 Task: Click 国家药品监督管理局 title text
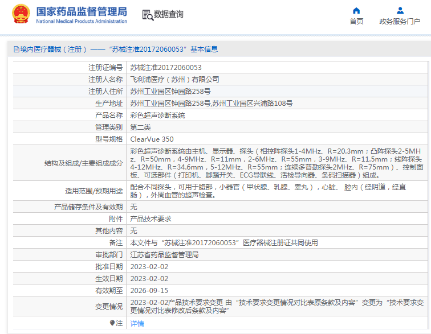[82, 11]
